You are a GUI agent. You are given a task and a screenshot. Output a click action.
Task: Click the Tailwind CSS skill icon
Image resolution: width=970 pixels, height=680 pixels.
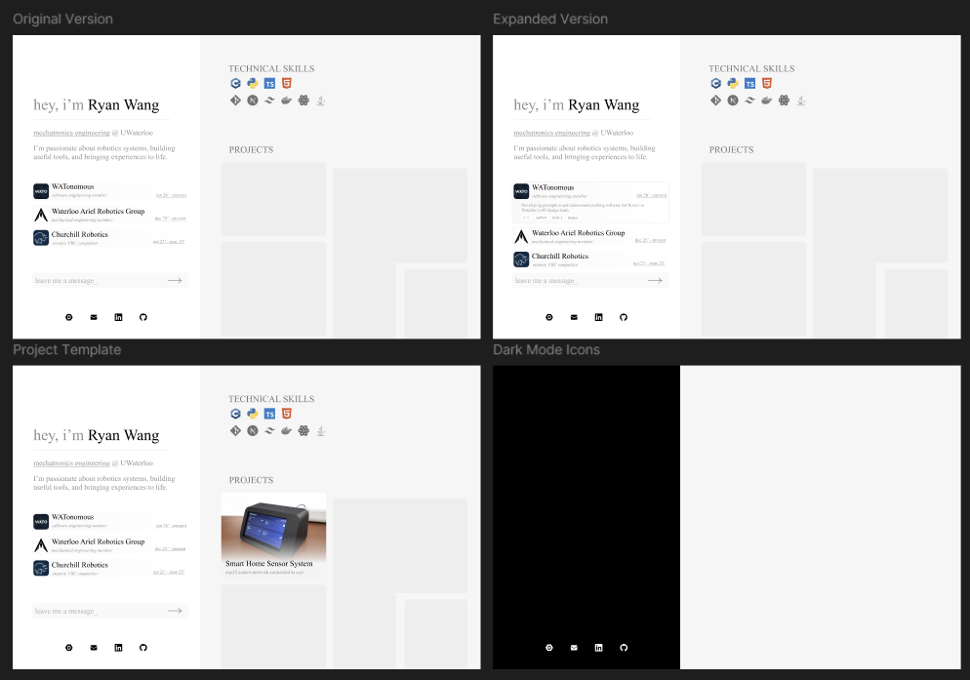(x=269, y=100)
